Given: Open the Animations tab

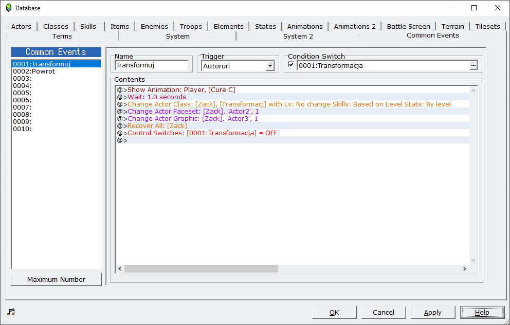Looking at the screenshot, I should pyautogui.click(x=305, y=26).
